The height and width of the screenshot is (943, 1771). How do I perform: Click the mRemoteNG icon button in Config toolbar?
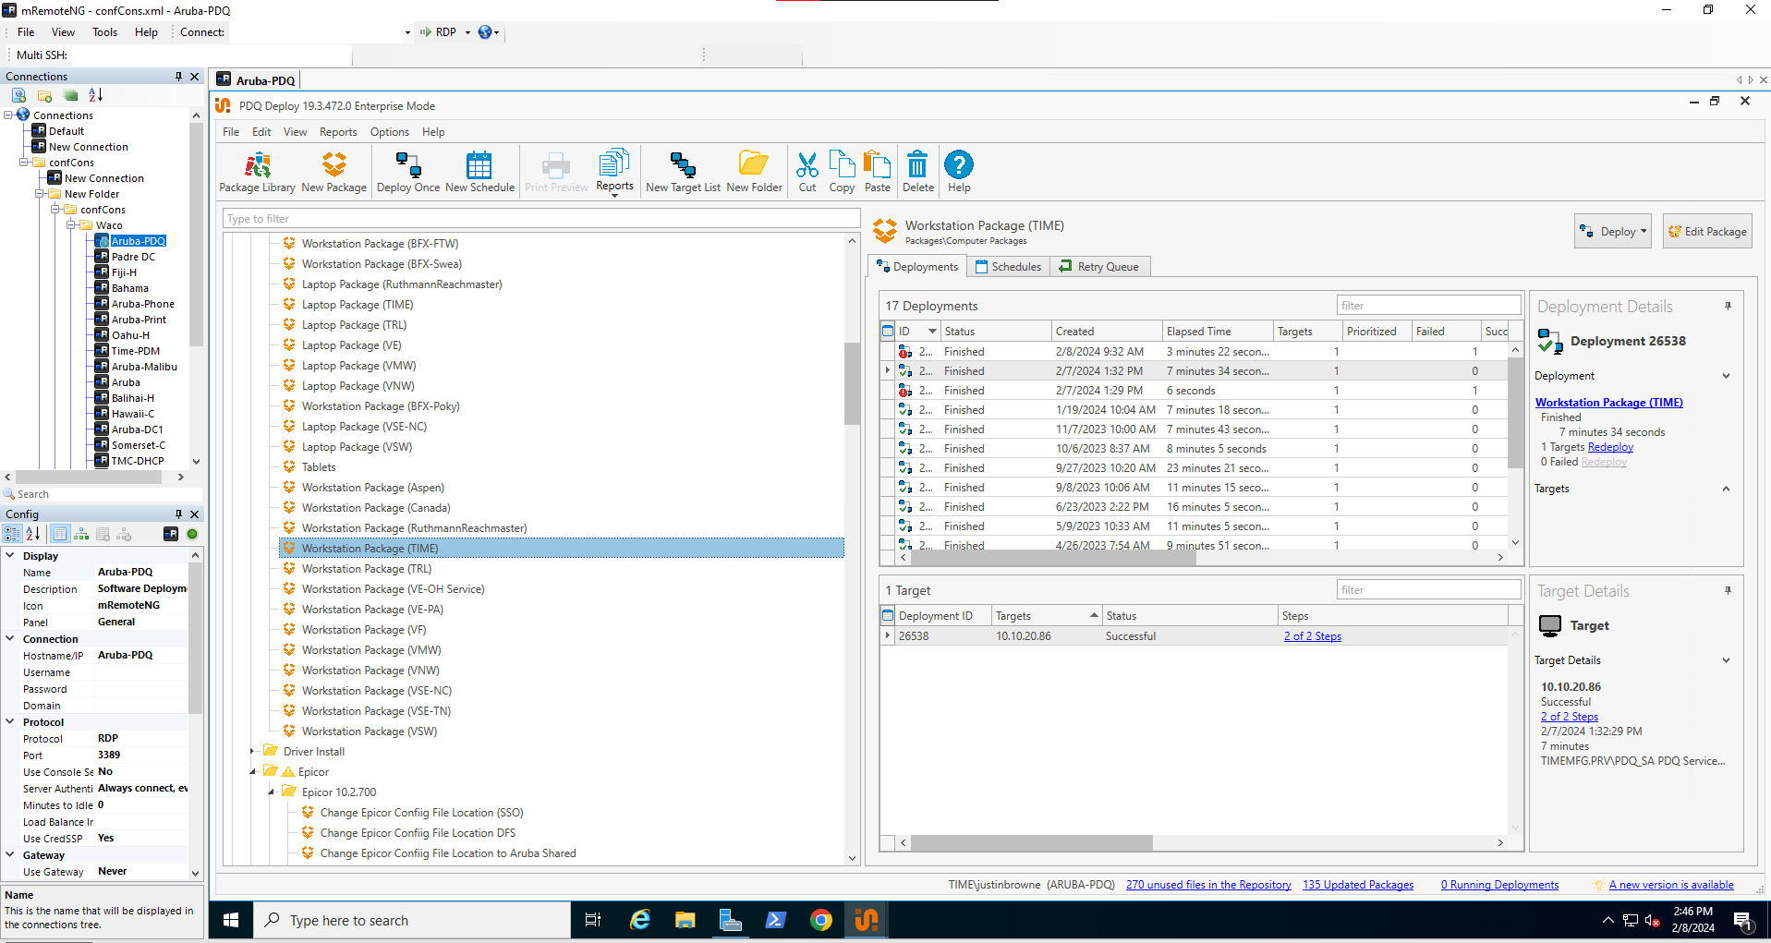pos(171,534)
